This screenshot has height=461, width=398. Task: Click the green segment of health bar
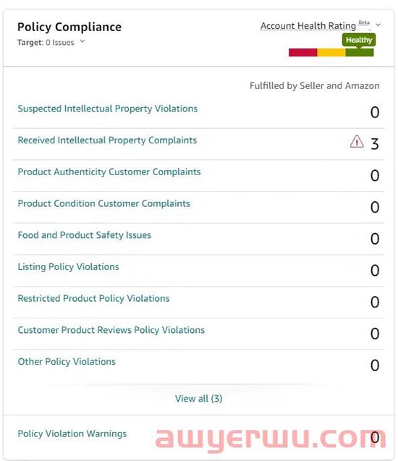pyautogui.click(x=360, y=53)
